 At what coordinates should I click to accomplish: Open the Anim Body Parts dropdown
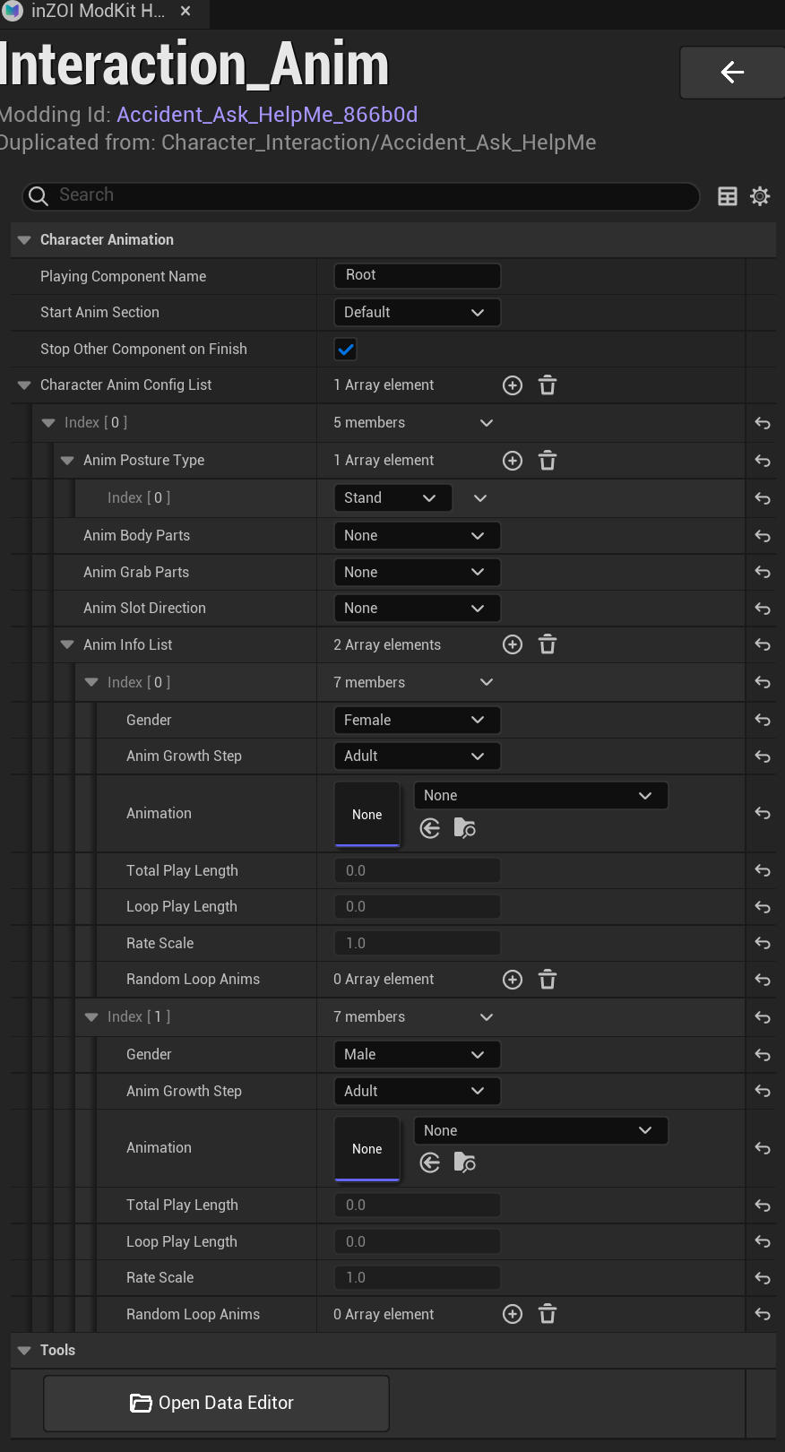417,535
